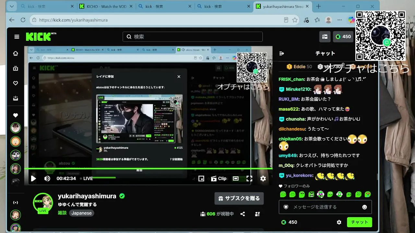
Task: Open the 450 Kicks balance in header
Action: (343, 37)
